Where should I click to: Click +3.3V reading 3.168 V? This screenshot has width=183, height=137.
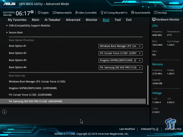(x=156, y=112)
